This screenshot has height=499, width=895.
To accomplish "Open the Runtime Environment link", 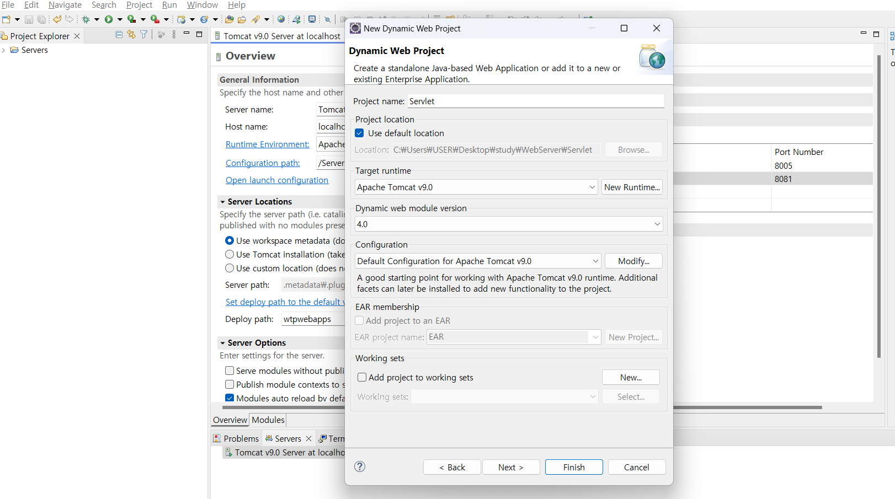I will click(268, 144).
